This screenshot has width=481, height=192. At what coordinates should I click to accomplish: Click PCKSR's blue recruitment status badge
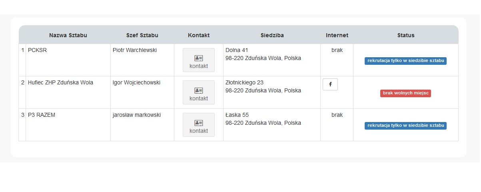click(x=405, y=61)
